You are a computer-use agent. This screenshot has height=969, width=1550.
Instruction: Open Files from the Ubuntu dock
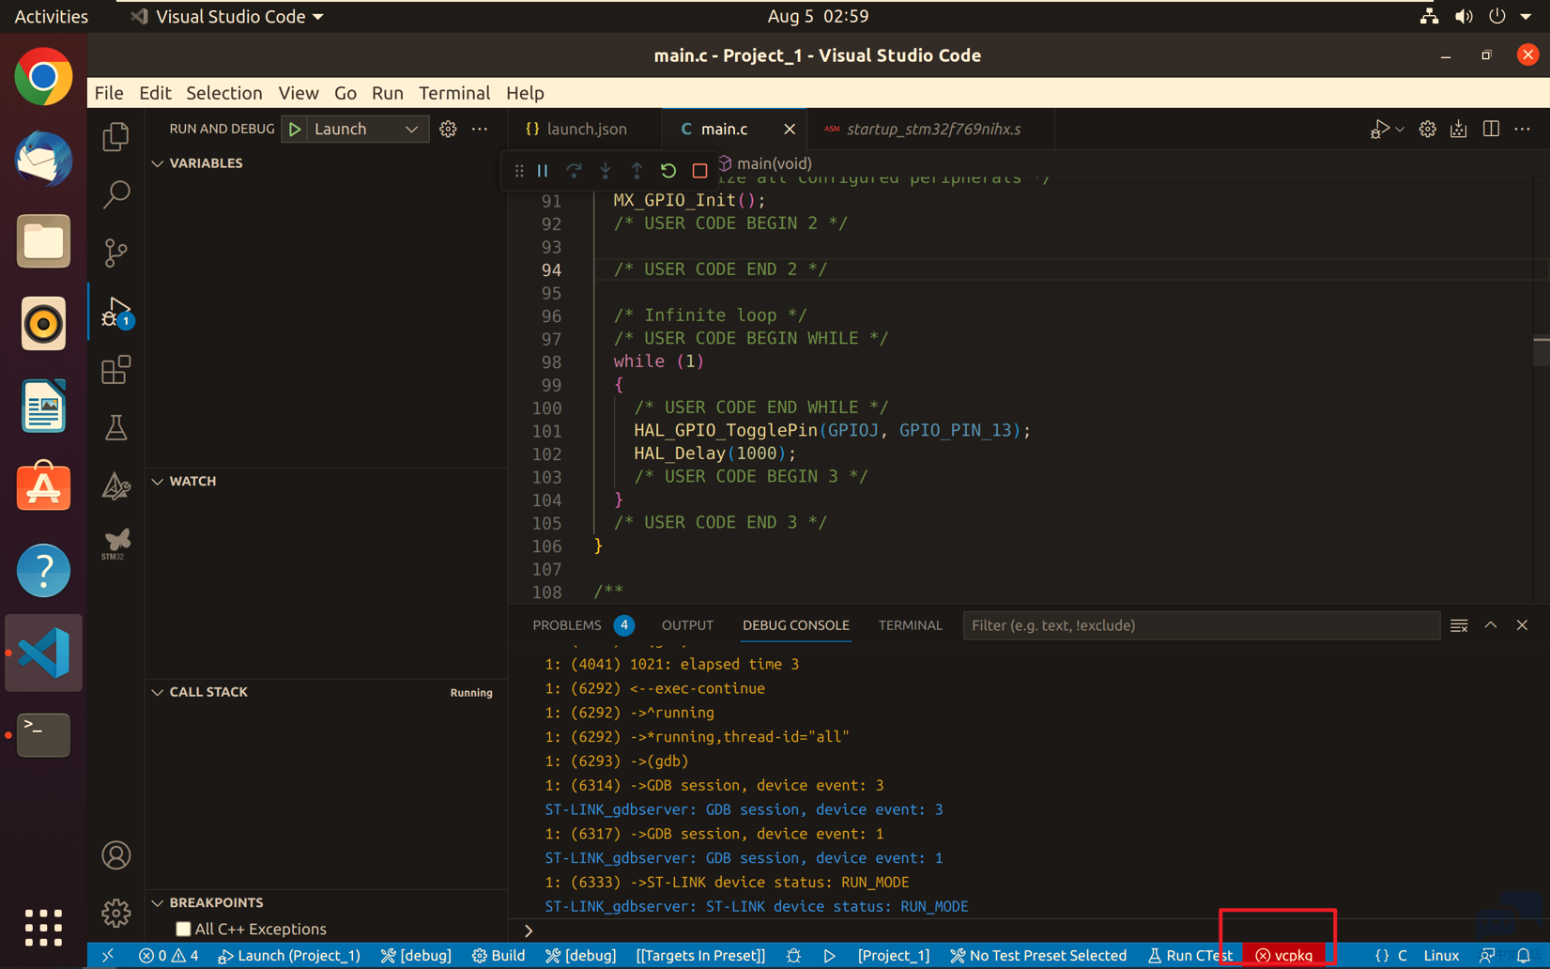coord(43,241)
